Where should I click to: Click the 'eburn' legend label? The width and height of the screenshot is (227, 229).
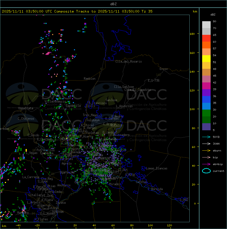(x=217, y=151)
